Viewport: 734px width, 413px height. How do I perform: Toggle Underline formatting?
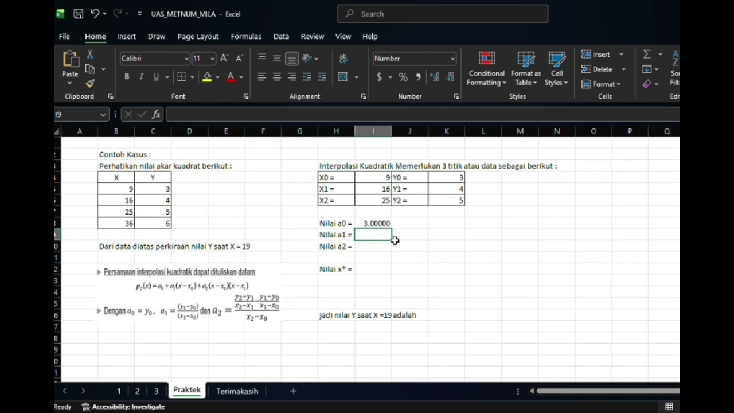pyautogui.click(x=156, y=77)
